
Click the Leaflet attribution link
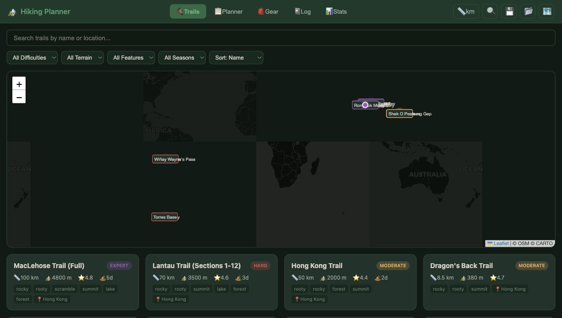(x=498, y=243)
